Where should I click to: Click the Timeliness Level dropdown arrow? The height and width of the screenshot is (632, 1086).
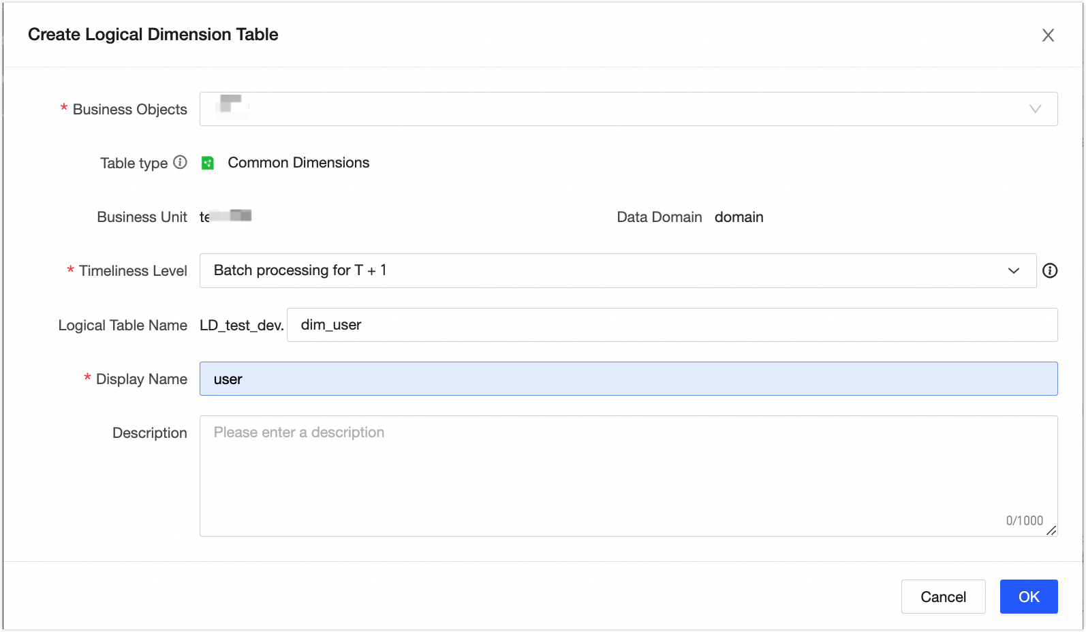tap(1013, 270)
